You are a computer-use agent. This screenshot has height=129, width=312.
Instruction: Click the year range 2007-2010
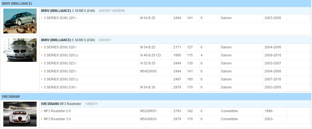[x=273, y=79]
